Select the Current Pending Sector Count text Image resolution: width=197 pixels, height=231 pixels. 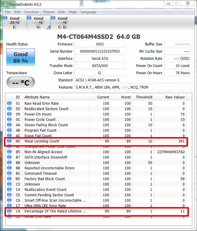click(49, 195)
